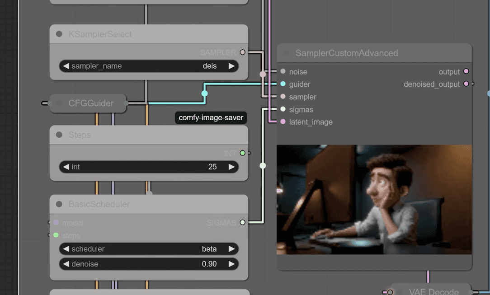Open the sampler_name deis value selector
The width and height of the screenshot is (490, 295).
[x=149, y=66]
